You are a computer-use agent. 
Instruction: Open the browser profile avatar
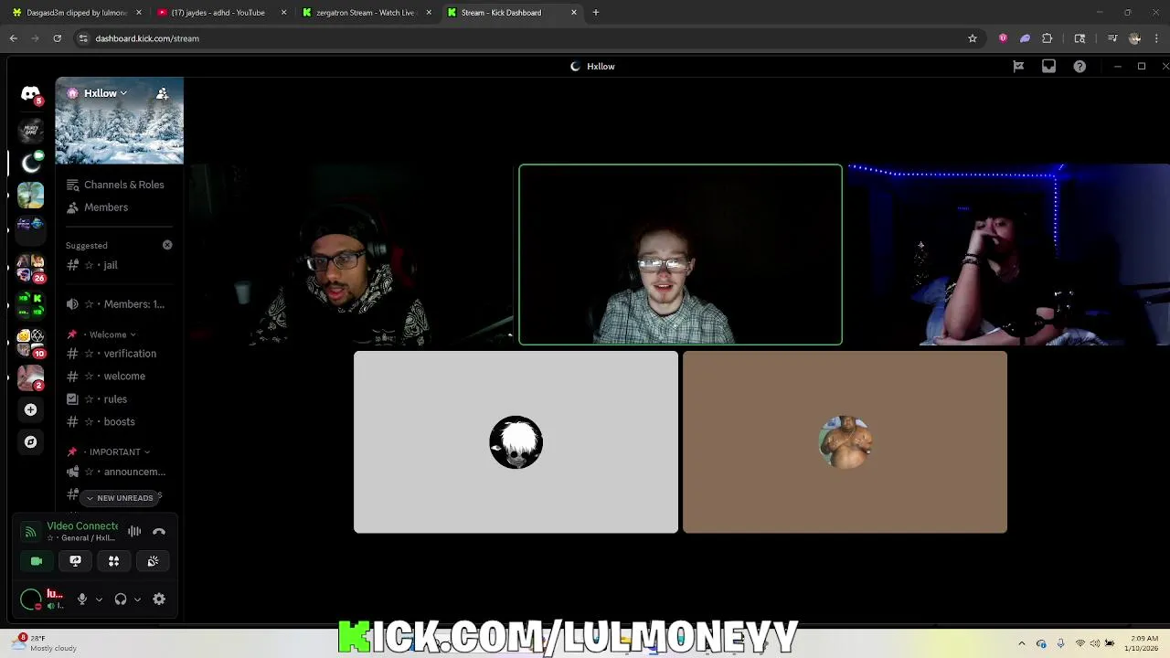[1134, 38]
